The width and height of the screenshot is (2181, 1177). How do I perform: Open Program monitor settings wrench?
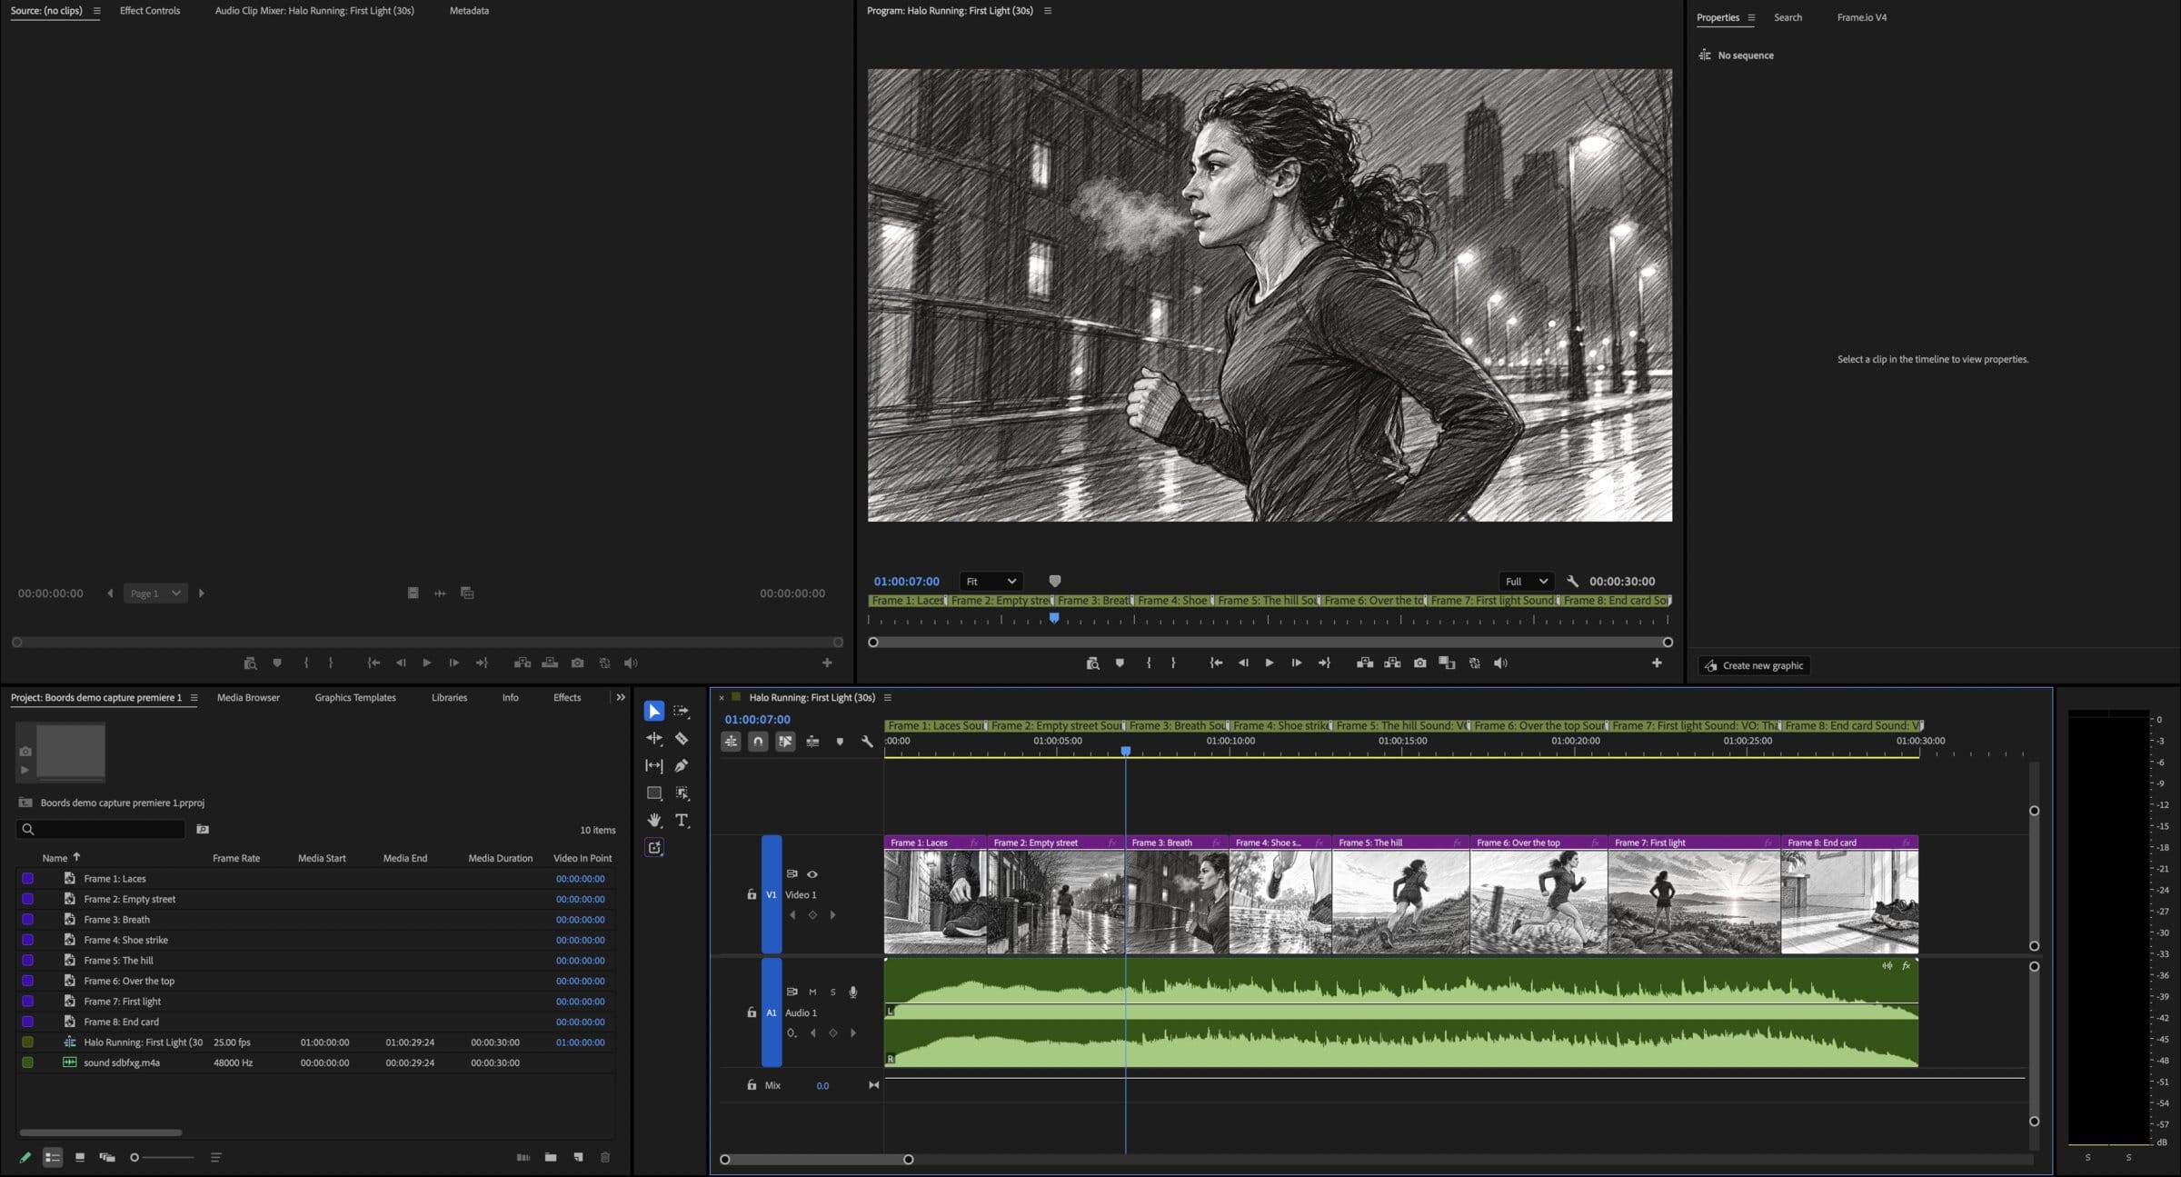click(1572, 581)
